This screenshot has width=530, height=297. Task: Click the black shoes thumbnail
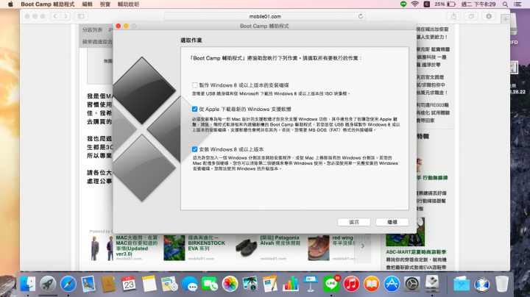coord(247,248)
